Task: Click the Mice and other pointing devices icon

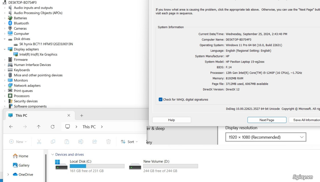Action: (10, 75)
